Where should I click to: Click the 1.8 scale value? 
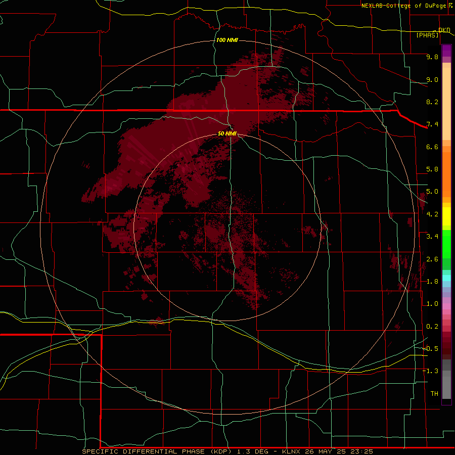click(x=432, y=282)
